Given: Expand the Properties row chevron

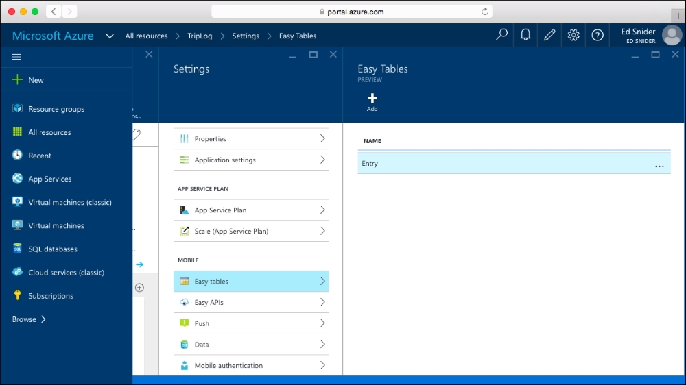Looking at the screenshot, I should (x=322, y=138).
